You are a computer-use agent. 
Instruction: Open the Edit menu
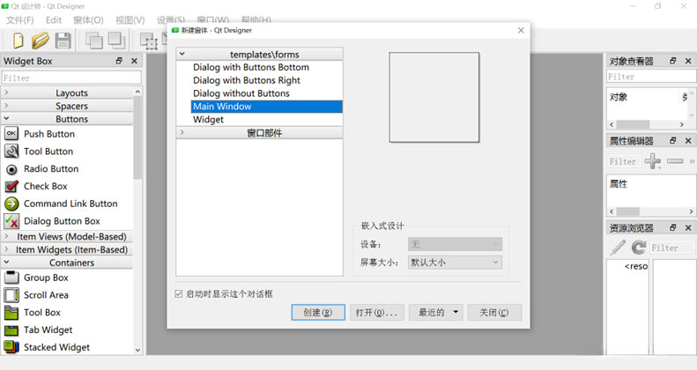(54, 20)
